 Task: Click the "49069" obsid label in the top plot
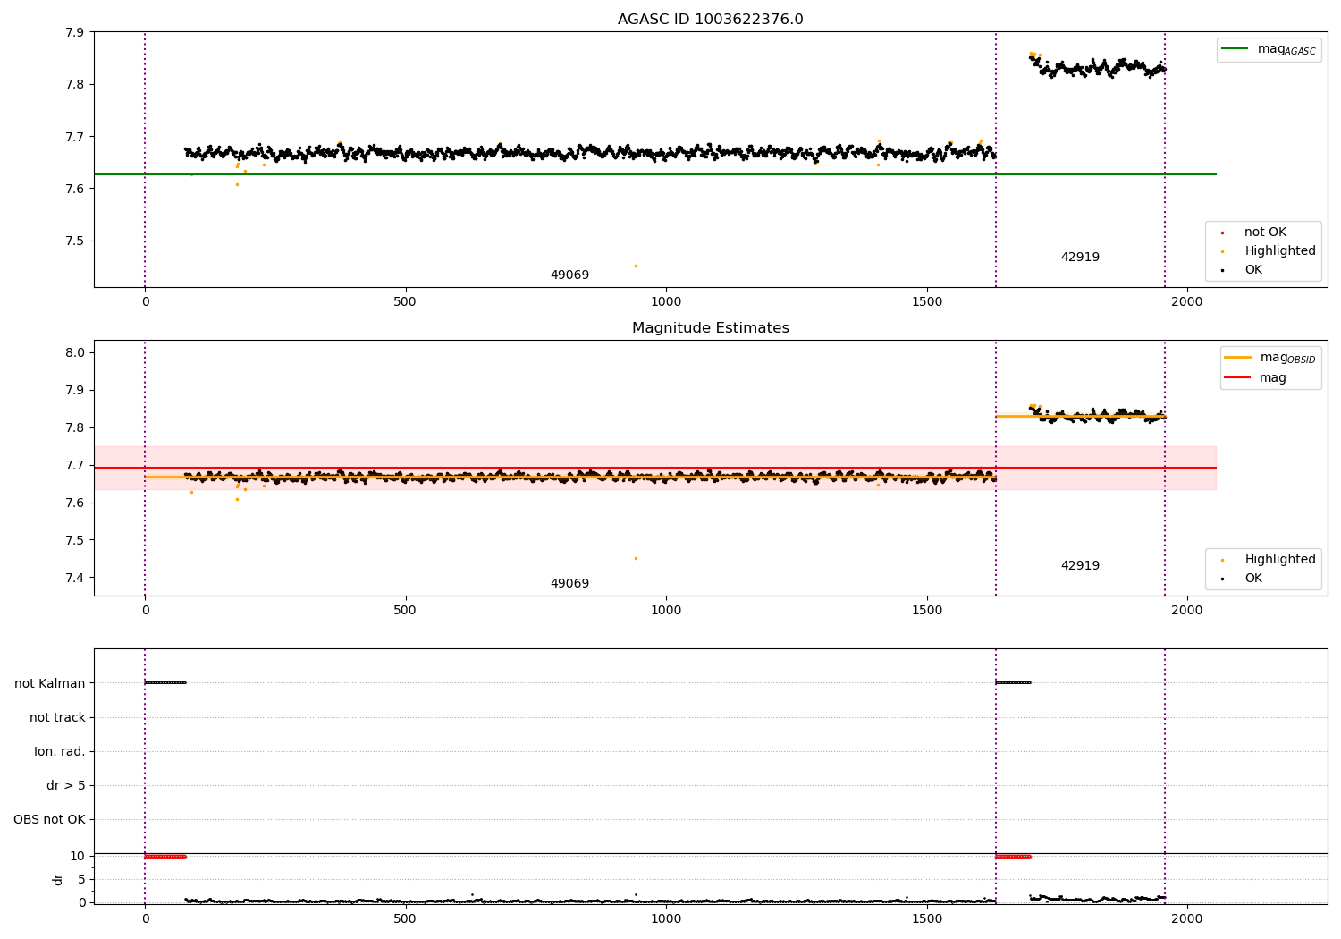(x=569, y=275)
